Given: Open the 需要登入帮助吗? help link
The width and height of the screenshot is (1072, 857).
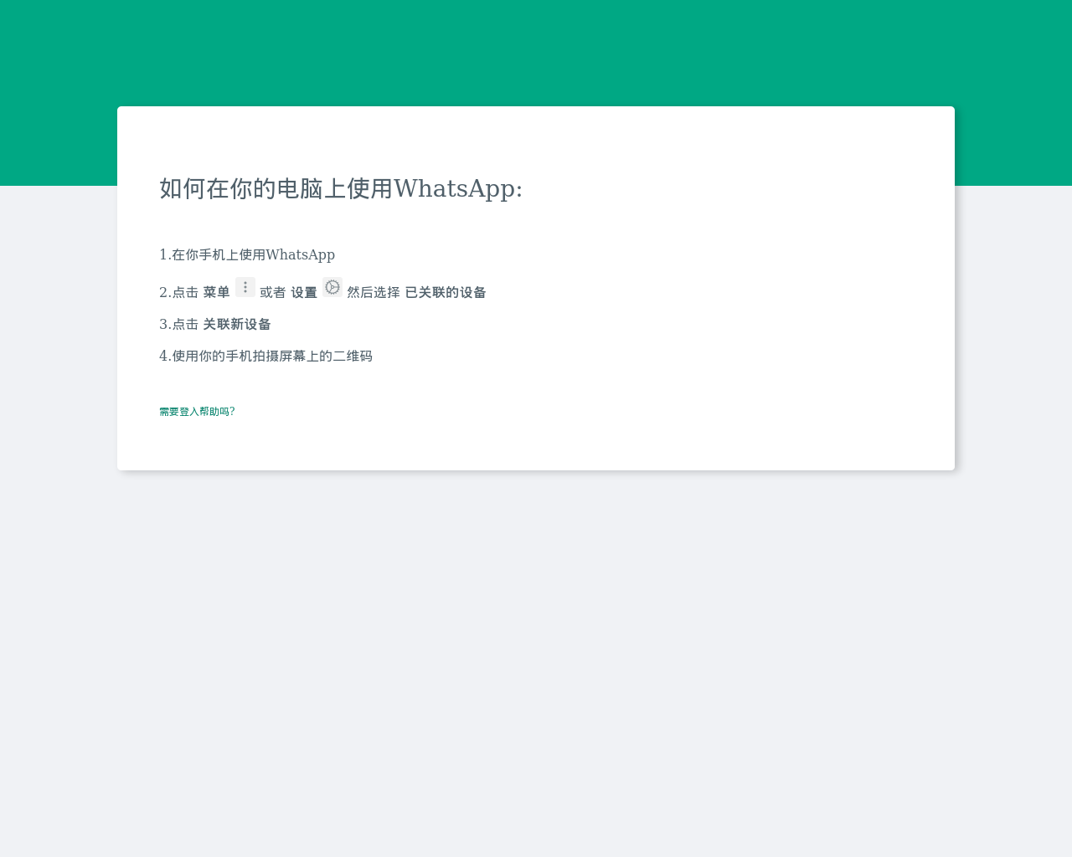Looking at the screenshot, I should pos(197,412).
